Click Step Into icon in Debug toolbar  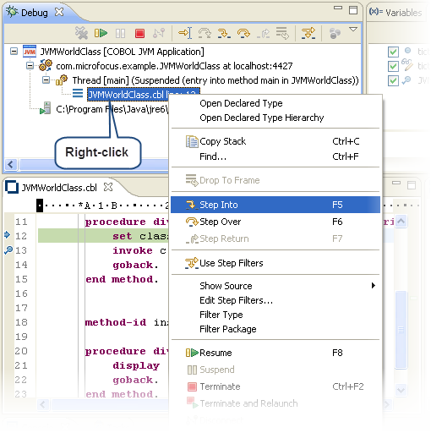point(224,33)
